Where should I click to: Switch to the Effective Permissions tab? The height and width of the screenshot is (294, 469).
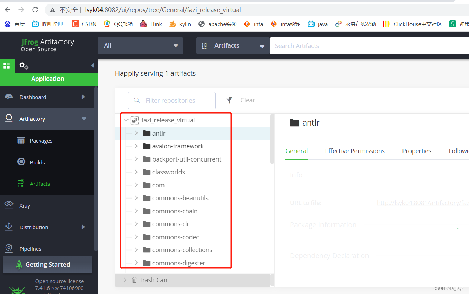pyautogui.click(x=355, y=151)
